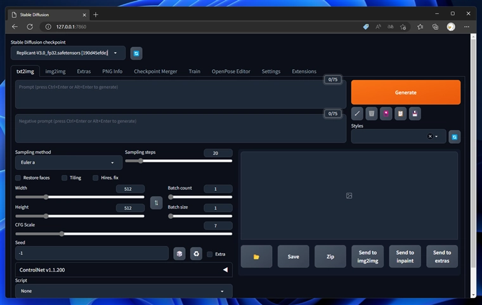Refresh the Stable Diffusion checkpoint list
Screen dimensions: 482x305
tap(136, 53)
